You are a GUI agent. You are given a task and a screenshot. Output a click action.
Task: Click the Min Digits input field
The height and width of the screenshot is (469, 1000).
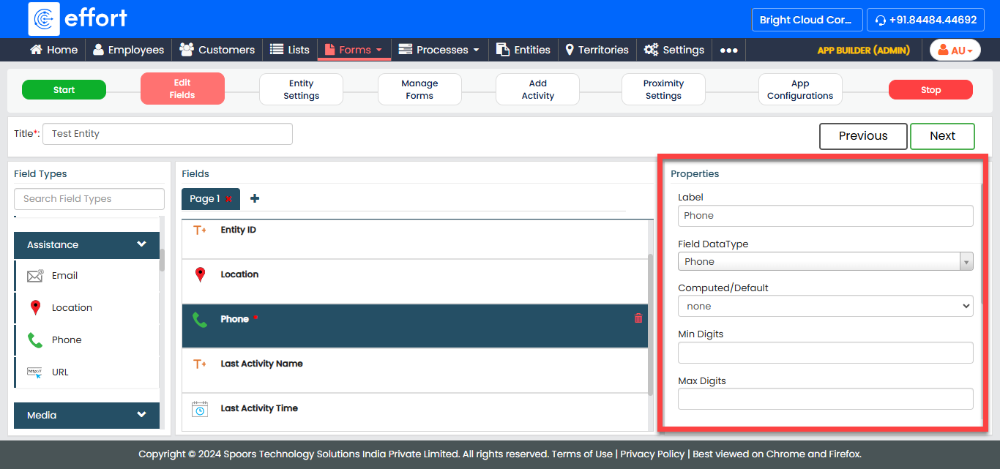click(x=825, y=353)
